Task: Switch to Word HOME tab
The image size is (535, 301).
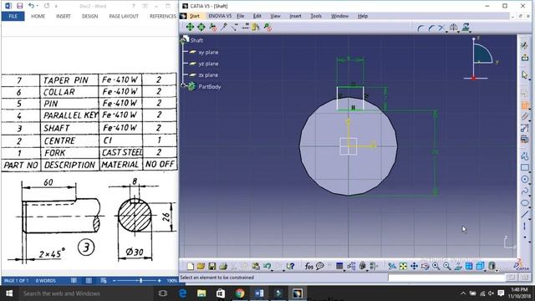Action: pos(38,16)
